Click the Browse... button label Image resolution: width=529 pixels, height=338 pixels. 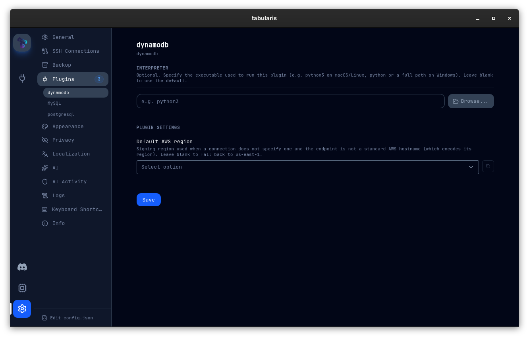point(475,102)
